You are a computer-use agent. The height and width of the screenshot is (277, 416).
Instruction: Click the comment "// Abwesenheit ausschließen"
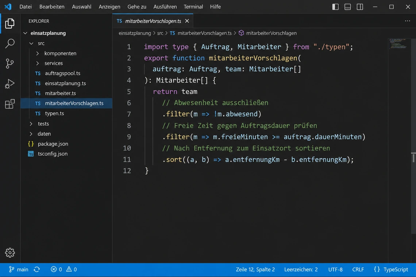tap(215, 103)
